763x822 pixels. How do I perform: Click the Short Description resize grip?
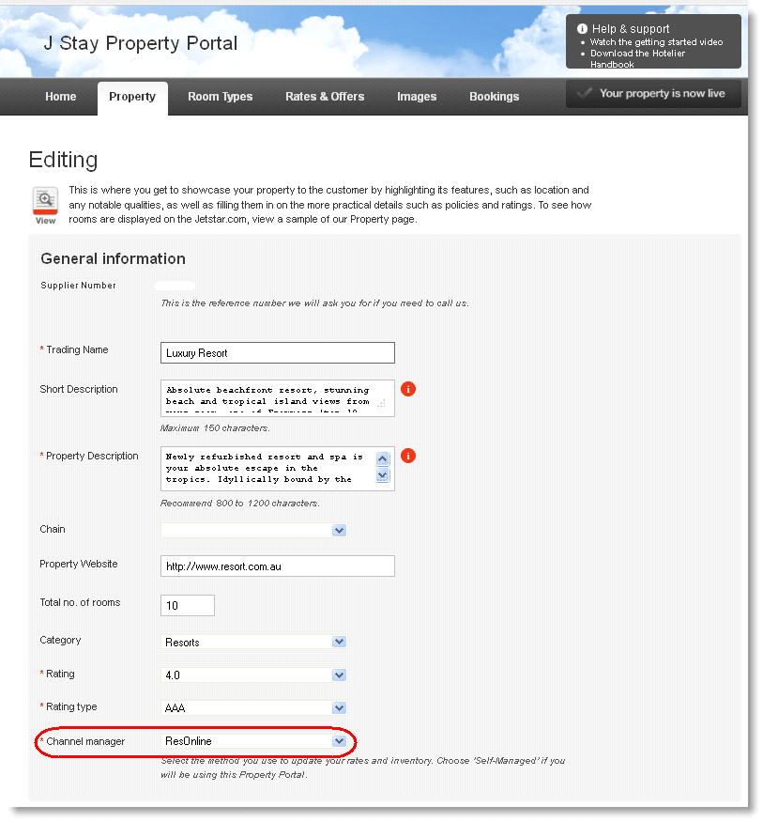coord(381,403)
